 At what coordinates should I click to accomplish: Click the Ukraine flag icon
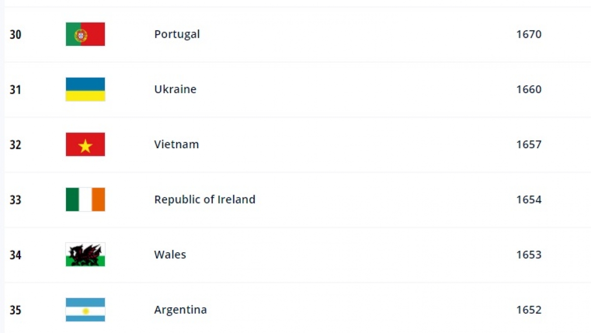pos(85,90)
